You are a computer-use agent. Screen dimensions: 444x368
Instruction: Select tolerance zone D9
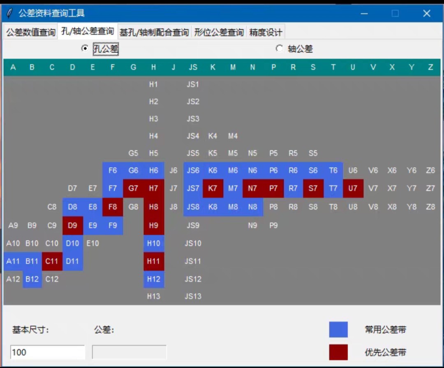tap(72, 226)
